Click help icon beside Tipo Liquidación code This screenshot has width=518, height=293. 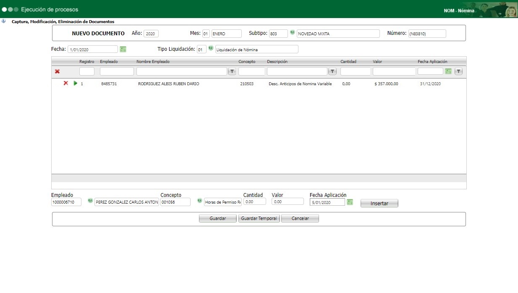tap(211, 48)
